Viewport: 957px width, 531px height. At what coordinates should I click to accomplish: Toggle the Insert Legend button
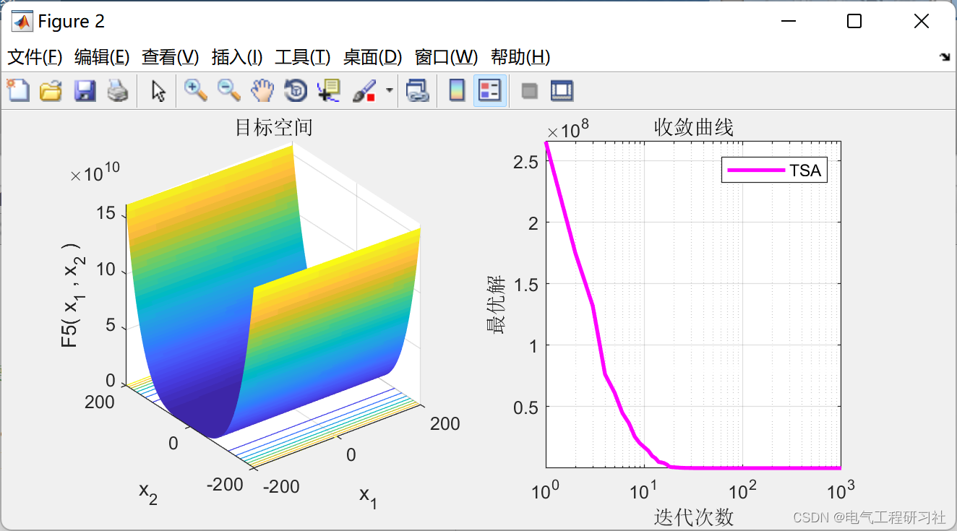tap(489, 90)
